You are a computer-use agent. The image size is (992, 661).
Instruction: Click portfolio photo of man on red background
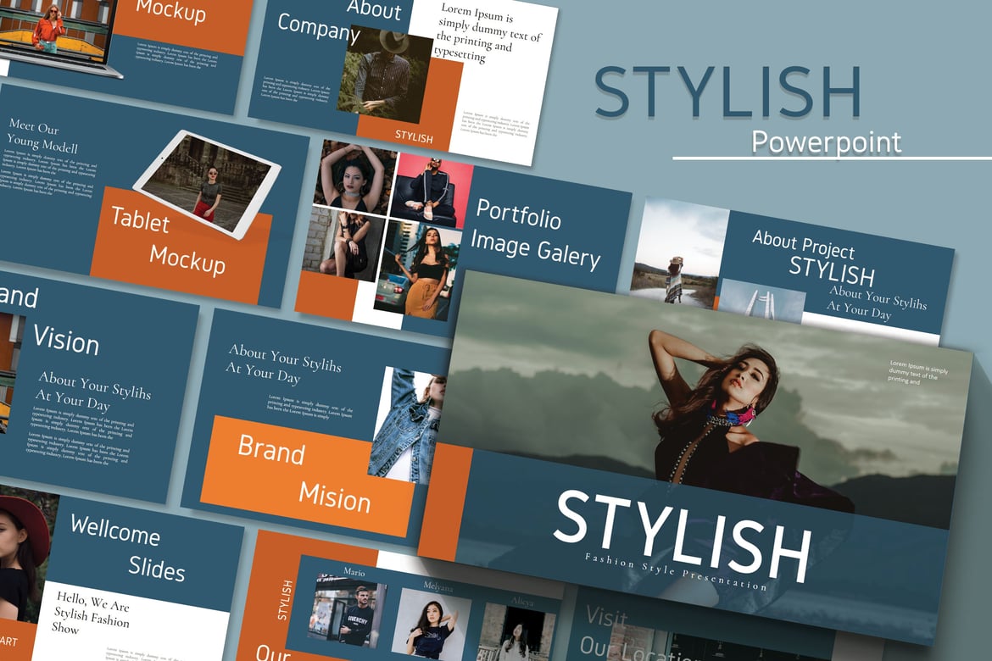coord(432,191)
